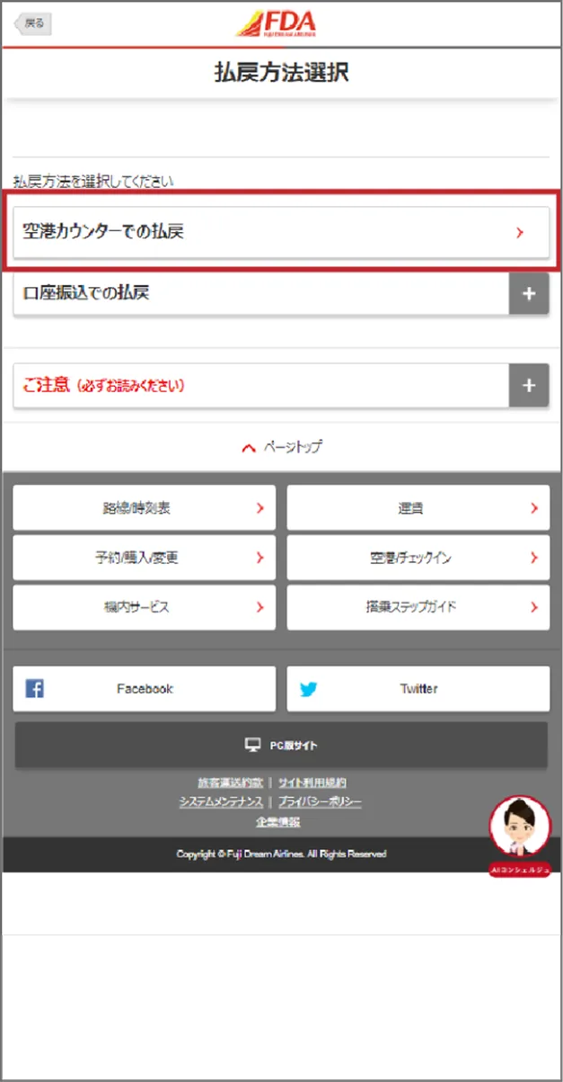Click the ページトップ up-arrow icon

click(249, 447)
